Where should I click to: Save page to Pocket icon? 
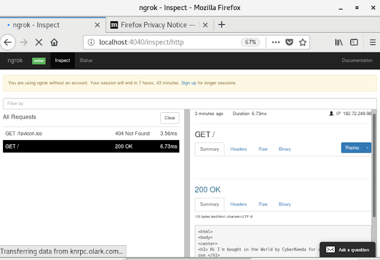[x=289, y=42]
